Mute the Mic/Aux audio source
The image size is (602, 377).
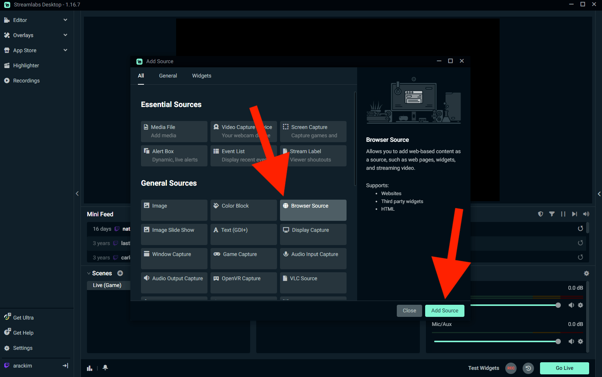click(x=571, y=341)
